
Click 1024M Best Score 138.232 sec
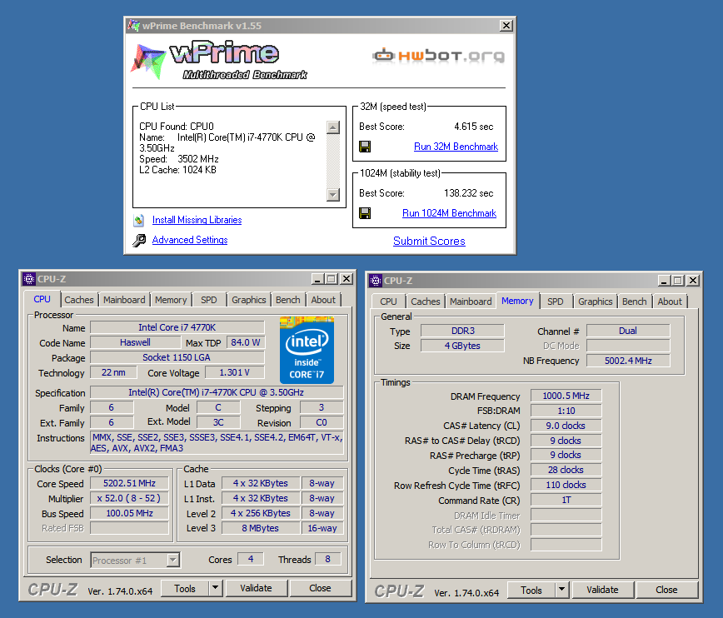tap(468, 193)
